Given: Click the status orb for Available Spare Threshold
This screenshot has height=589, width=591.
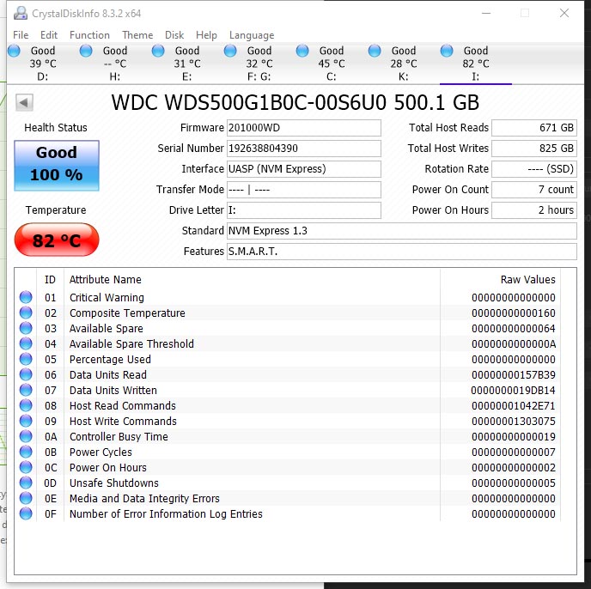Looking at the screenshot, I should pos(26,343).
